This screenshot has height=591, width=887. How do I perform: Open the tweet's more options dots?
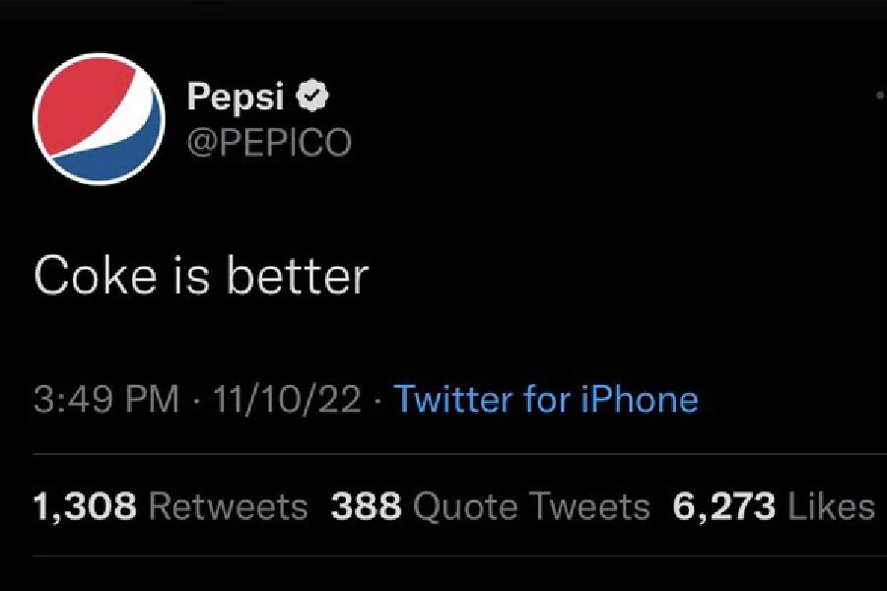tap(880, 97)
